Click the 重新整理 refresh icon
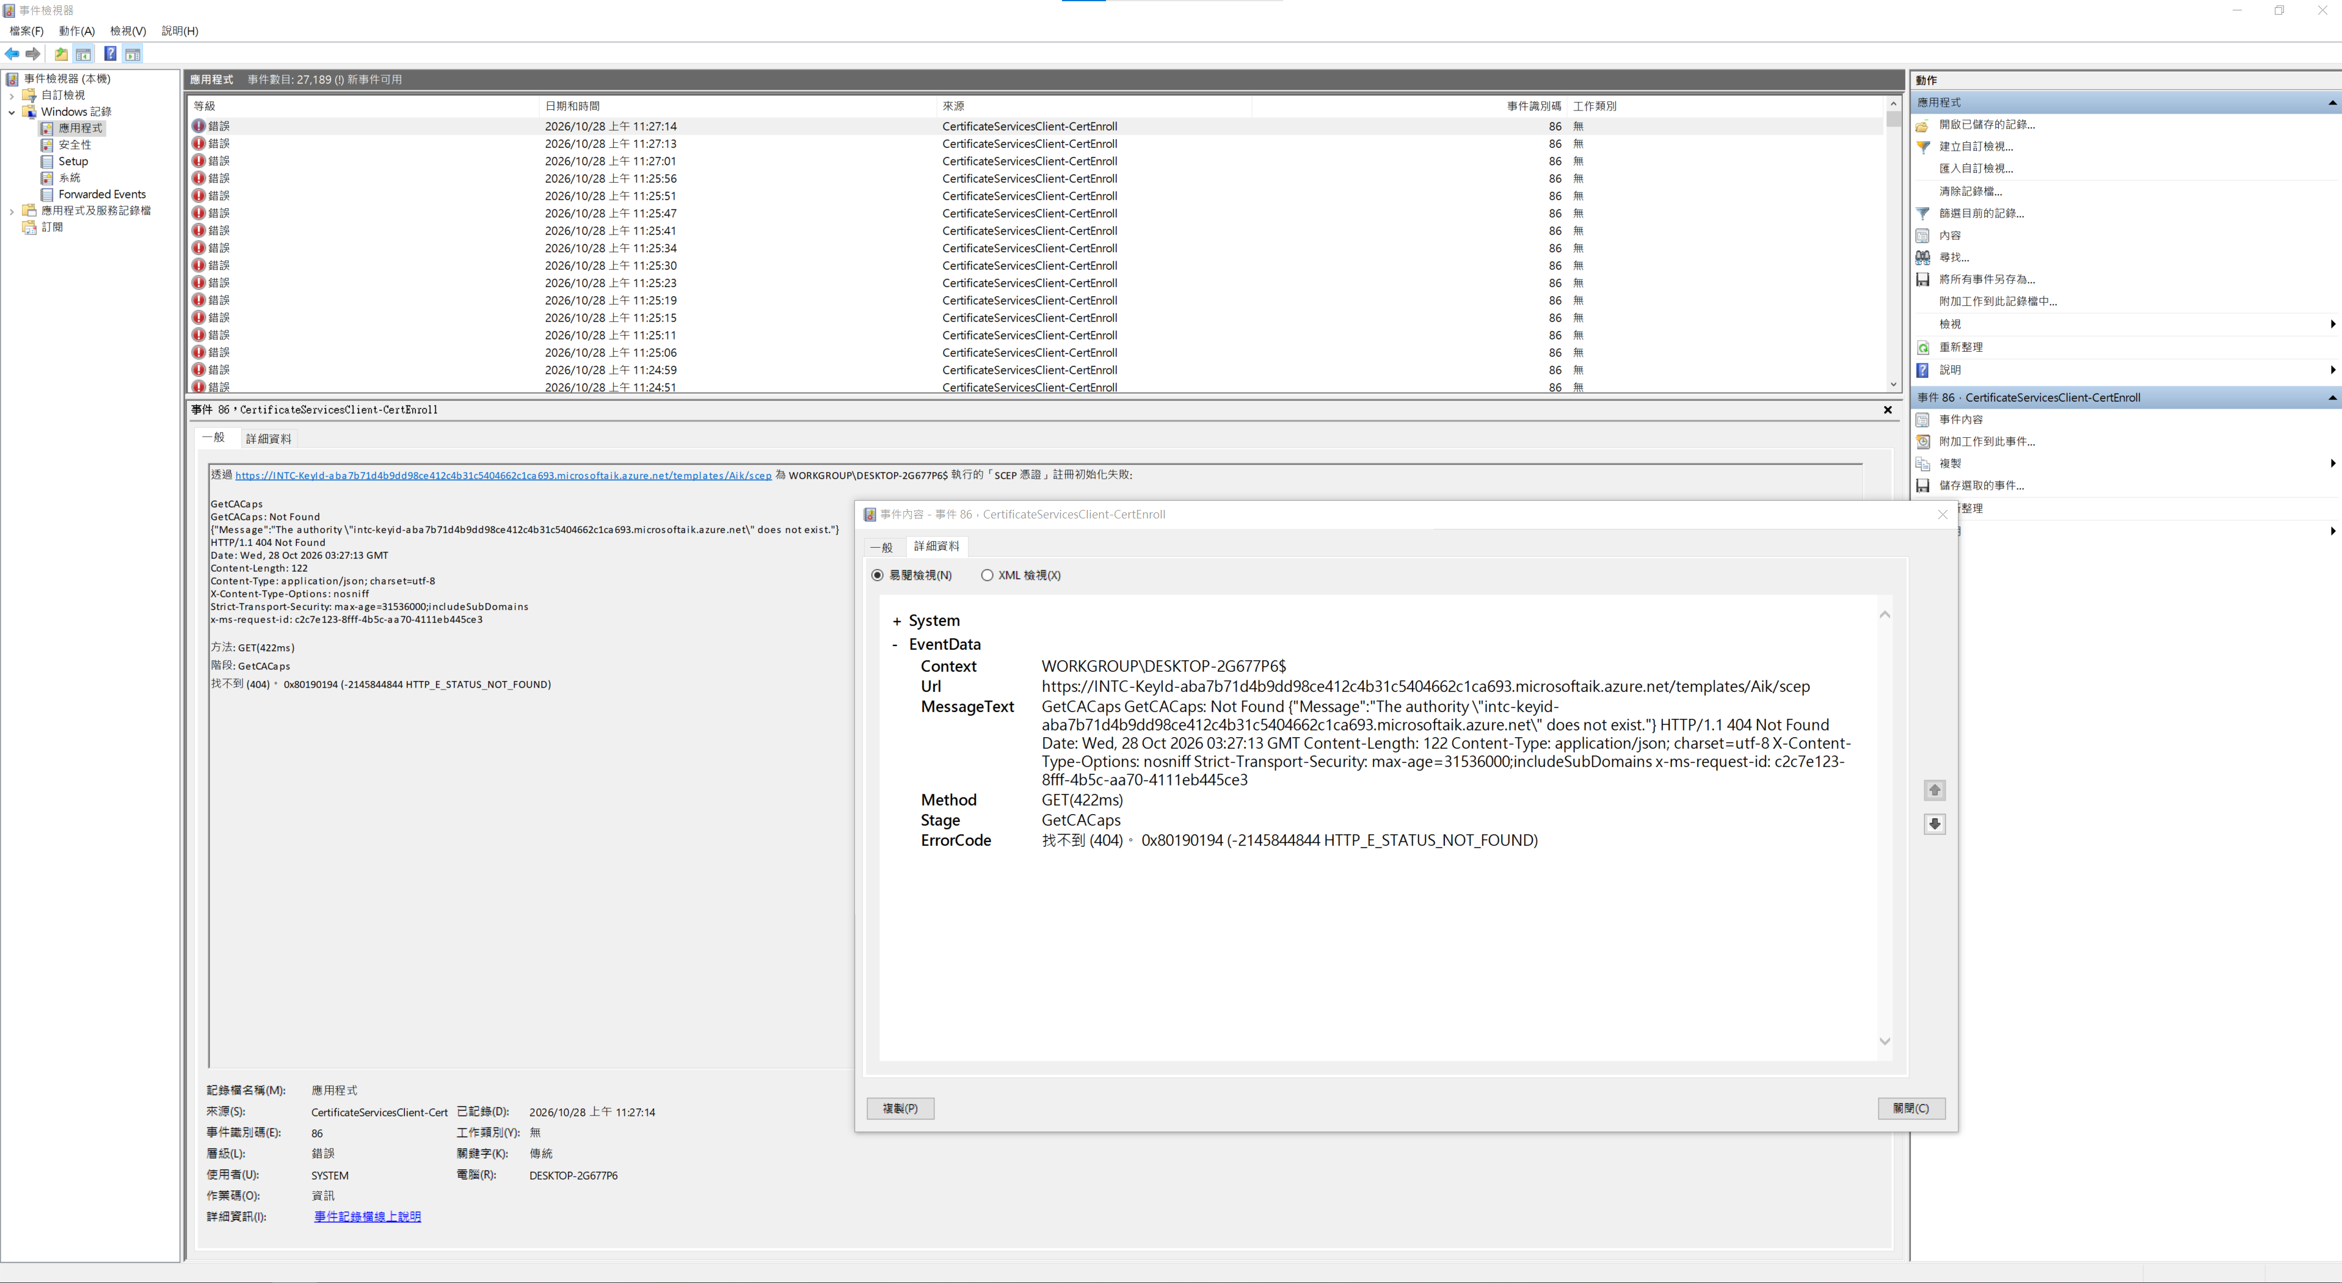The image size is (2342, 1283). click(x=1923, y=347)
